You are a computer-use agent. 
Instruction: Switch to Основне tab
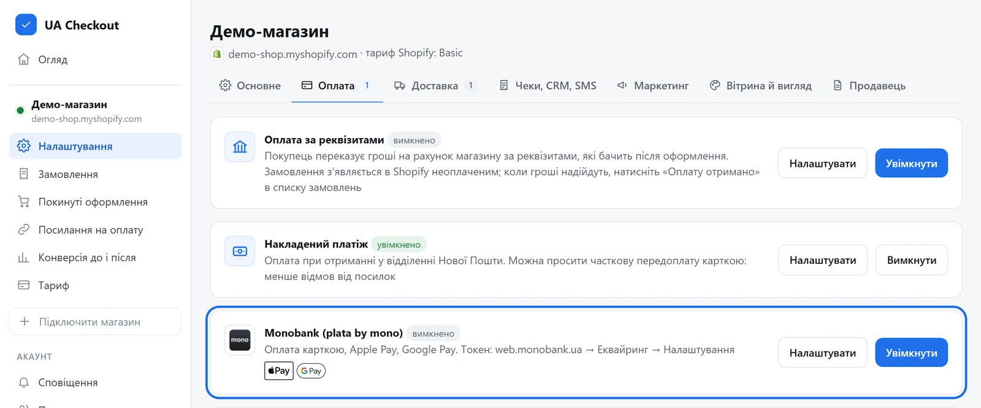point(250,85)
